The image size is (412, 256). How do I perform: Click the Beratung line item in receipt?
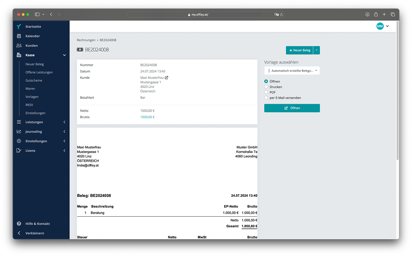click(x=97, y=213)
